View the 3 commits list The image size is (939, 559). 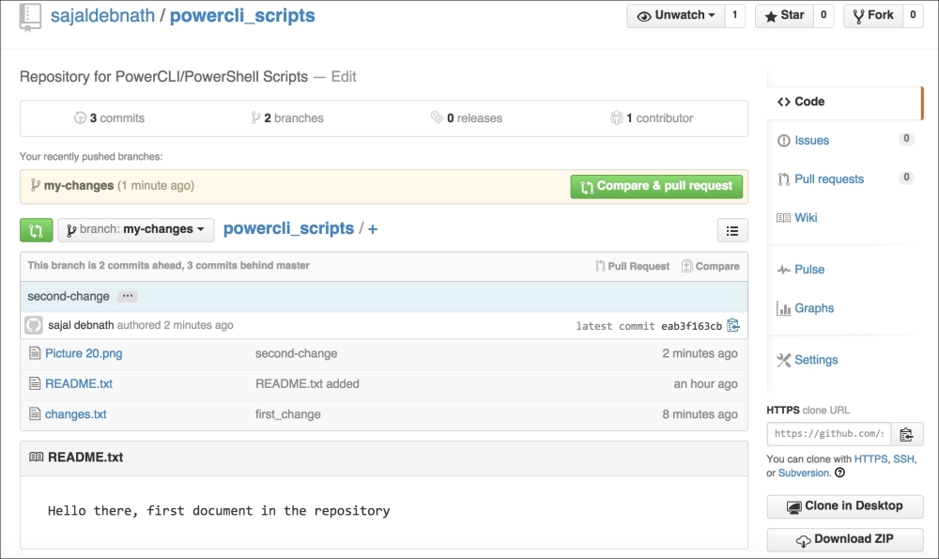pyautogui.click(x=110, y=118)
